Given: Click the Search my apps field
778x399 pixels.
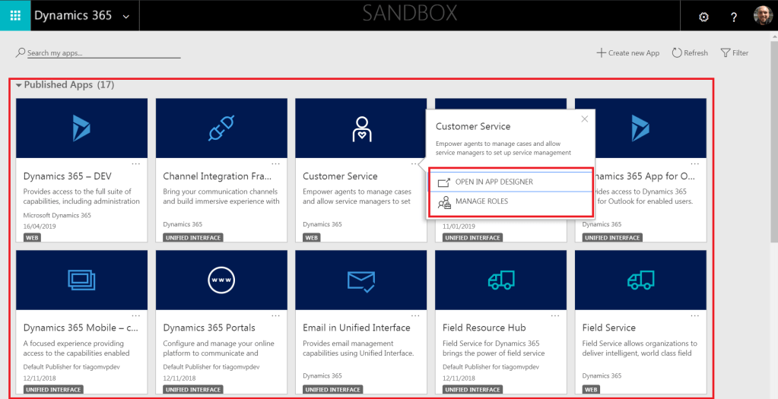Looking at the screenshot, I should coord(103,53).
